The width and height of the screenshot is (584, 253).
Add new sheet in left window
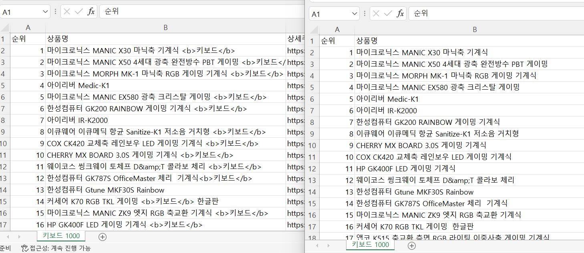[x=103, y=237]
